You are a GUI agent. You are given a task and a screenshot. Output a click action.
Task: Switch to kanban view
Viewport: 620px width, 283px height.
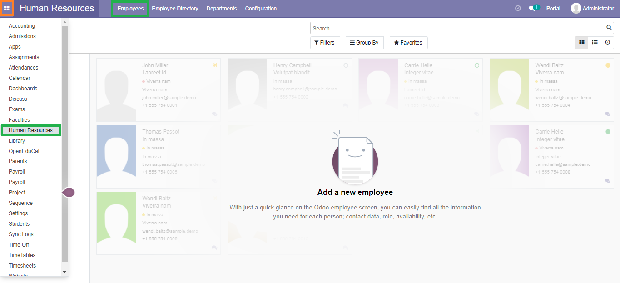click(x=582, y=42)
